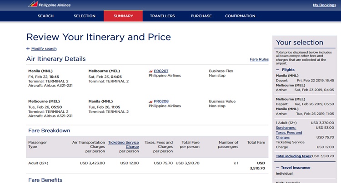Viewport: 341px width, 183px height.
Task: Click the Fare Benefits heading
Action: coord(45,180)
